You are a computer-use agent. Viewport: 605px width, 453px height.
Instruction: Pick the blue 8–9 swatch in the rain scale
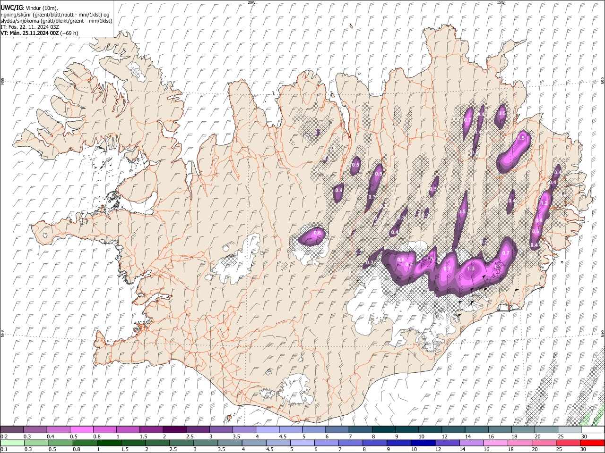pos(375,443)
